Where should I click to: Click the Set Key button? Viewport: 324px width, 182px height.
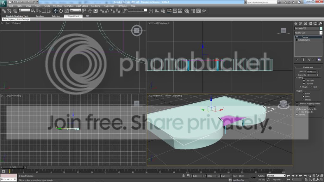click(x=261, y=180)
